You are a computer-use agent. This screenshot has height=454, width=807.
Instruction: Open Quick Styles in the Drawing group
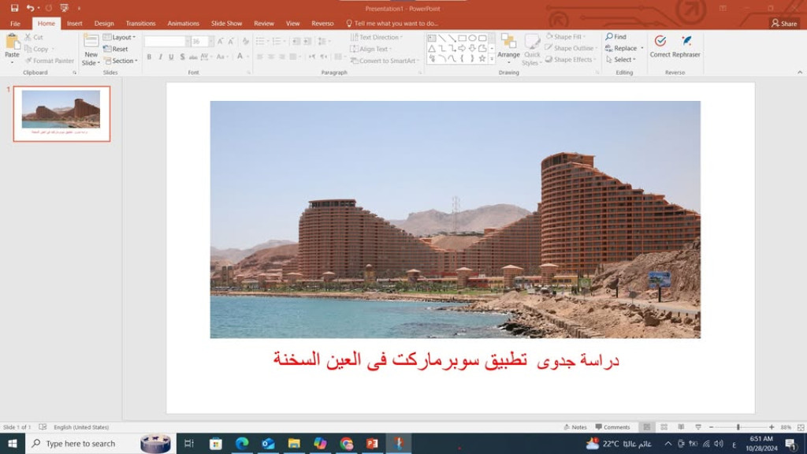533,47
